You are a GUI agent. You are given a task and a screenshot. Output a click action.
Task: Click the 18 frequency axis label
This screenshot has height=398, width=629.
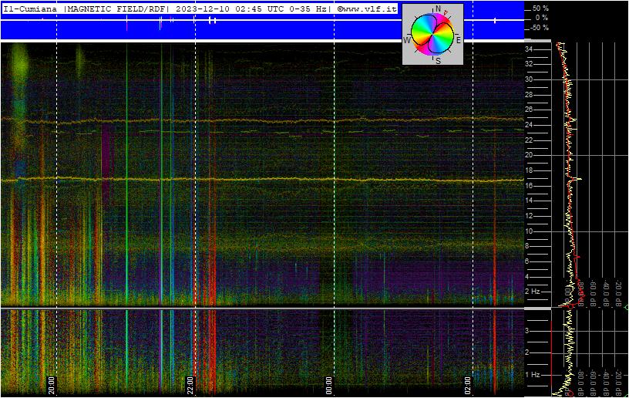click(x=529, y=170)
